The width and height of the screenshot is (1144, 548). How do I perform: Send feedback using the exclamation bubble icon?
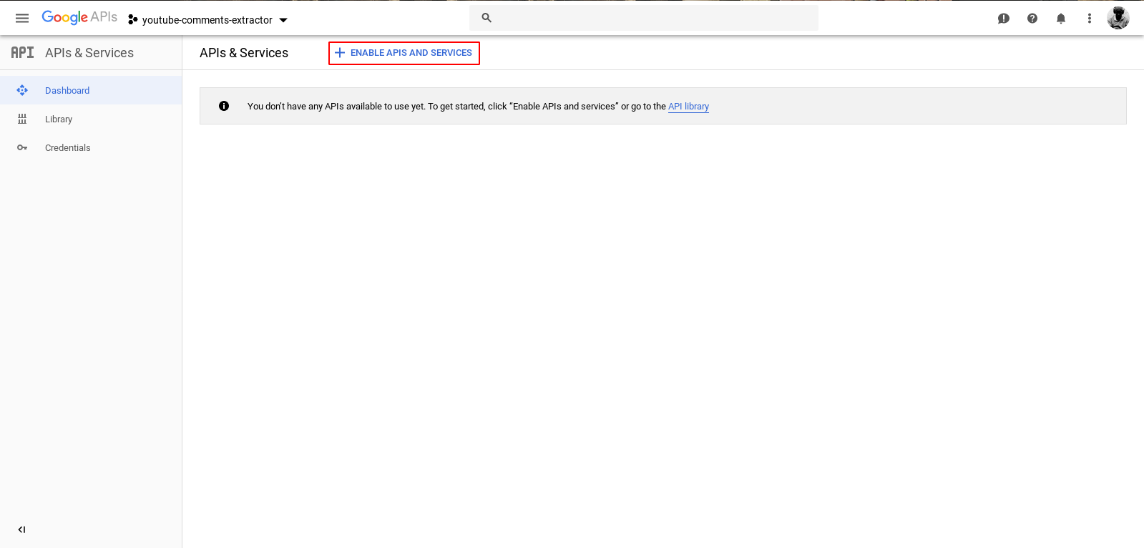(1003, 19)
